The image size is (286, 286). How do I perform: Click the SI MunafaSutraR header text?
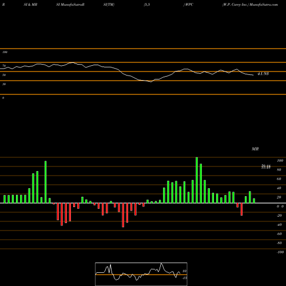(x=70, y=5)
